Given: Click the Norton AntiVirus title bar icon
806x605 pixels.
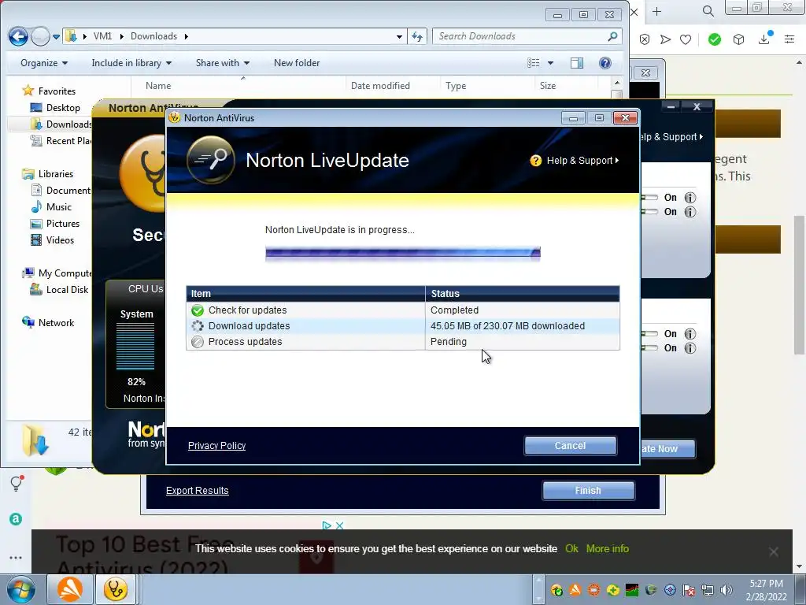Looking at the screenshot, I should [x=175, y=118].
